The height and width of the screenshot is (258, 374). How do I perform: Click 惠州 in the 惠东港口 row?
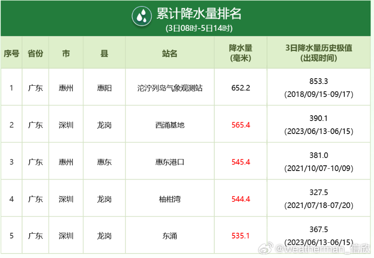point(66,162)
